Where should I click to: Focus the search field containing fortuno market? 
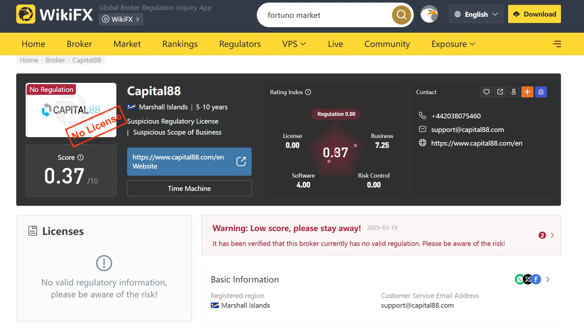pyautogui.click(x=328, y=15)
